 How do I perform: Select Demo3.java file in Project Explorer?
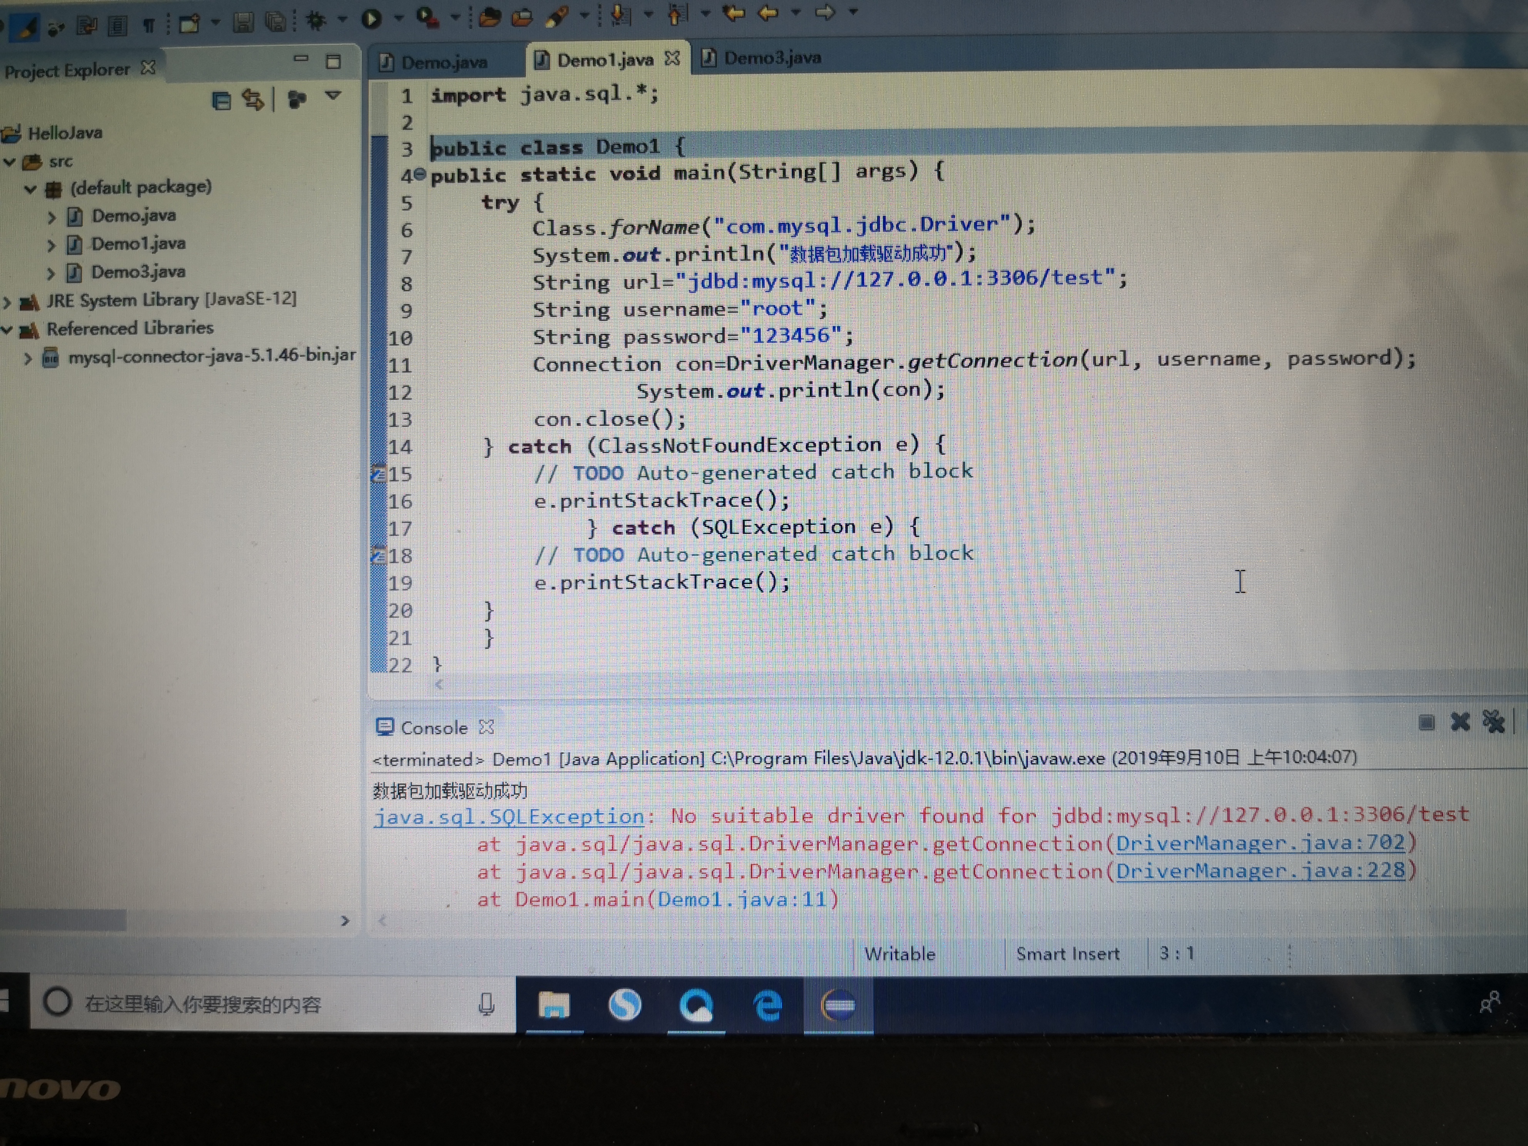click(x=127, y=272)
